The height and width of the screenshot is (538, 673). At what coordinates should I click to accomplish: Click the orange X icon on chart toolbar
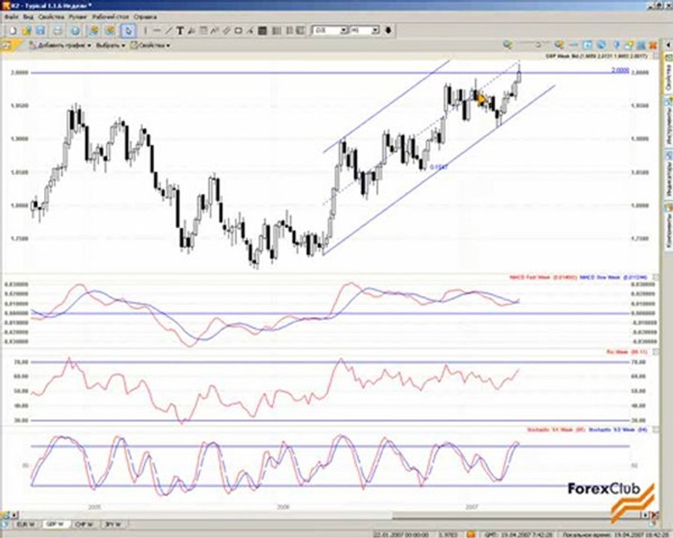[653, 45]
